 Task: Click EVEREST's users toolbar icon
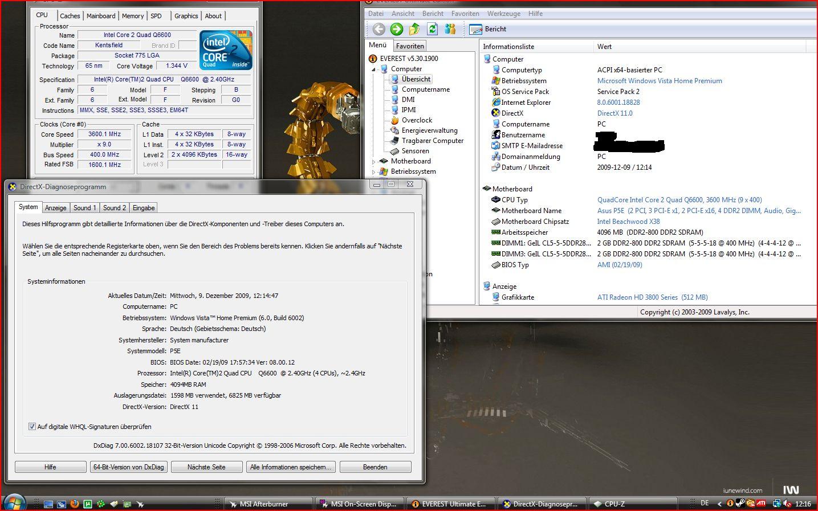coord(450,29)
